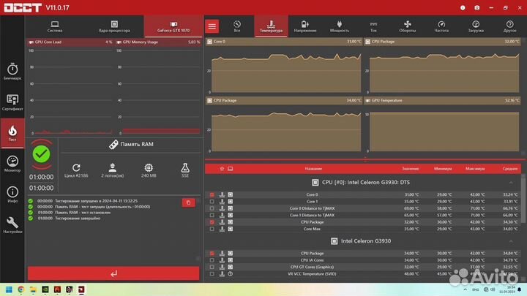Switch to the Все sensors tab
This screenshot has width=527, height=296.
237,26
